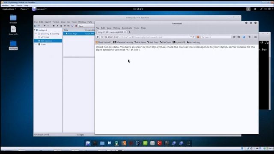Image resolution: width=274 pixels, height=154 pixels.
Task: Open the wordlist folder on desktop
Action: [13, 19]
